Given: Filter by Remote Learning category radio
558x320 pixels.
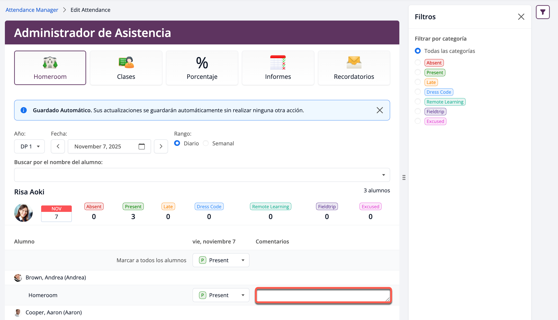Looking at the screenshot, I should coord(418,102).
